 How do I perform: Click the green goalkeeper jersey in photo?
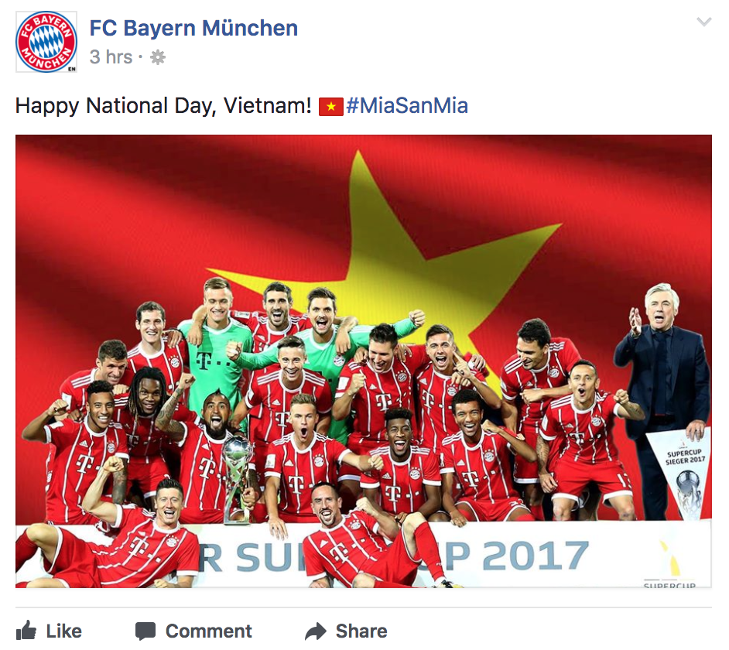point(215,358)
